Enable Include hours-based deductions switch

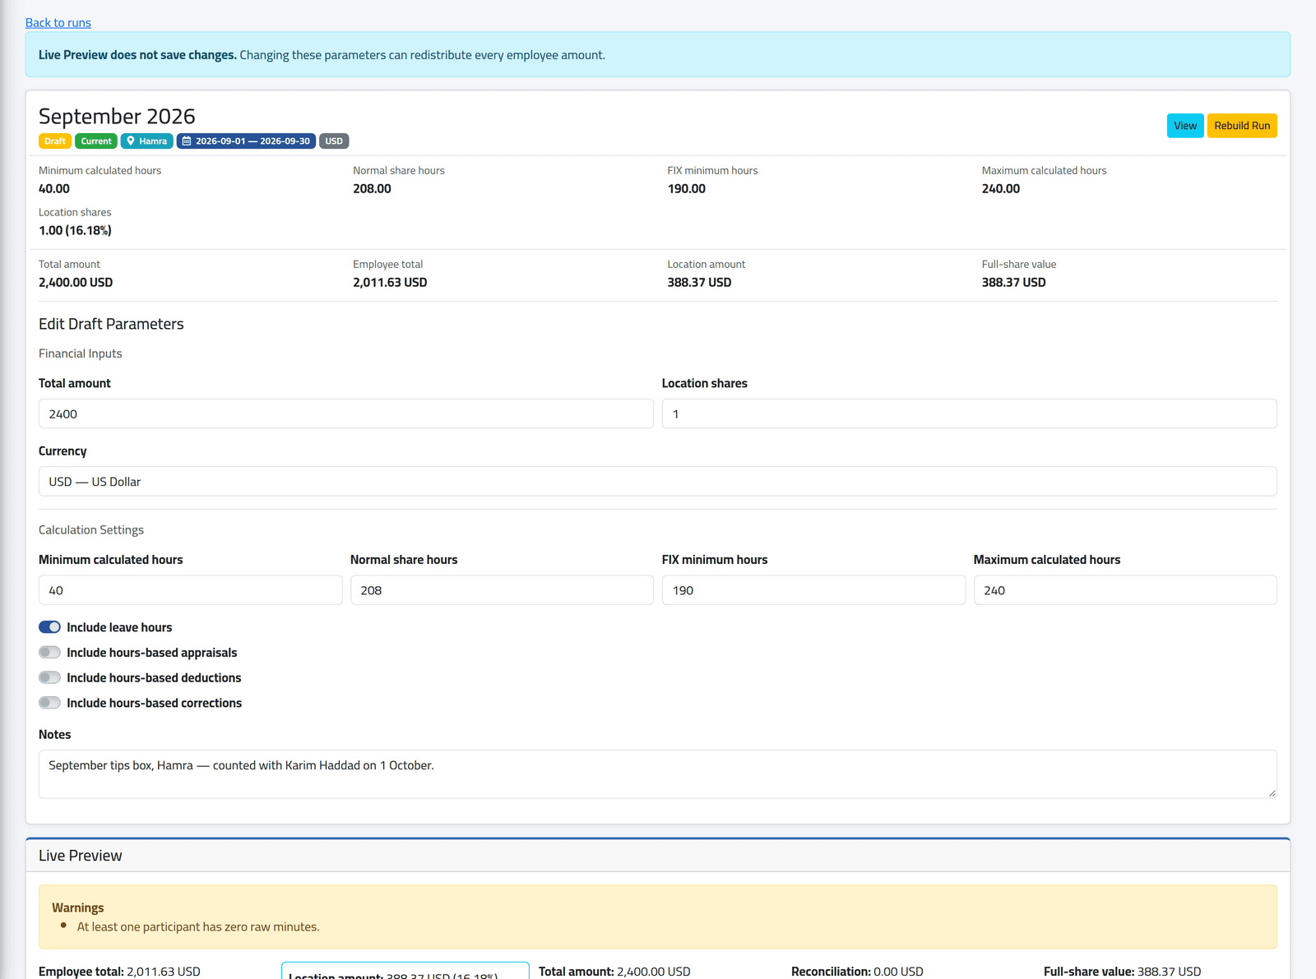[49, 678]
